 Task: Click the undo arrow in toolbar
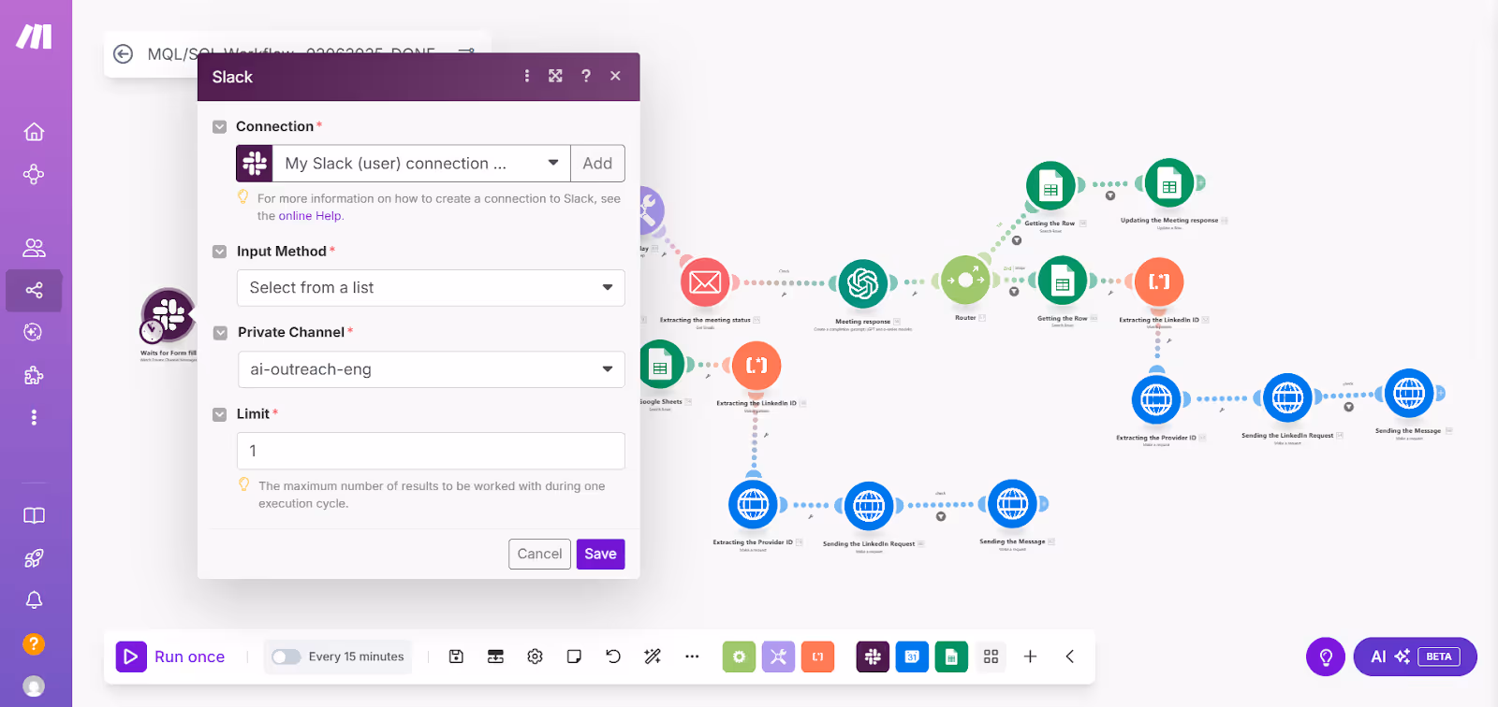pyautogui.click(x=613, y=656)
